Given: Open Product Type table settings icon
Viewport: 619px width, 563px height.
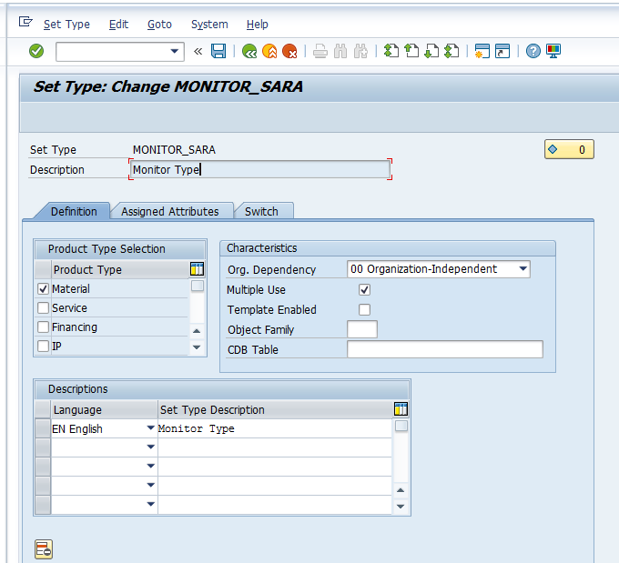Looking at the screenshot, I should 198,269.
